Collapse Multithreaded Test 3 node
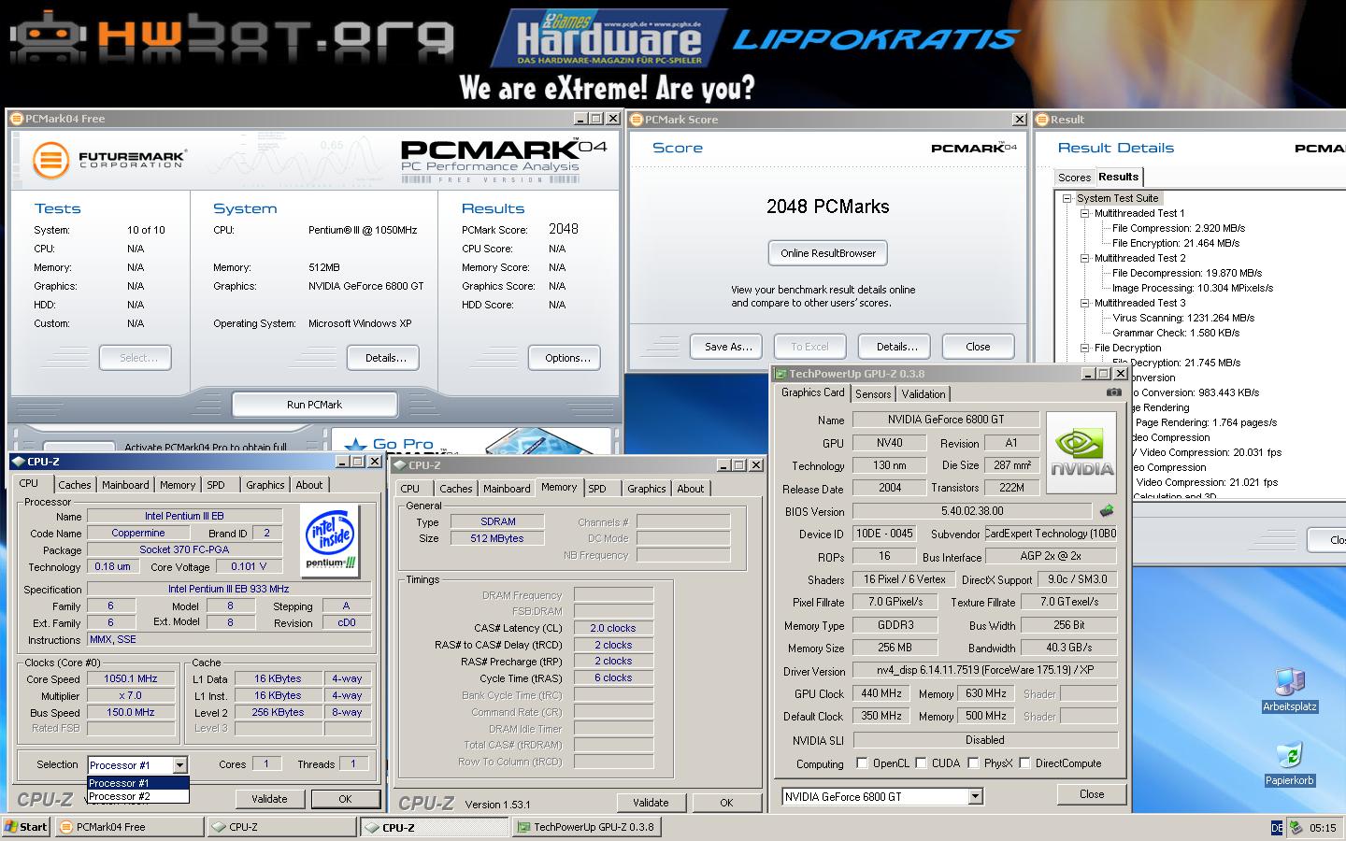The height and width of the screenshot is (841, 1346). 1085,303
